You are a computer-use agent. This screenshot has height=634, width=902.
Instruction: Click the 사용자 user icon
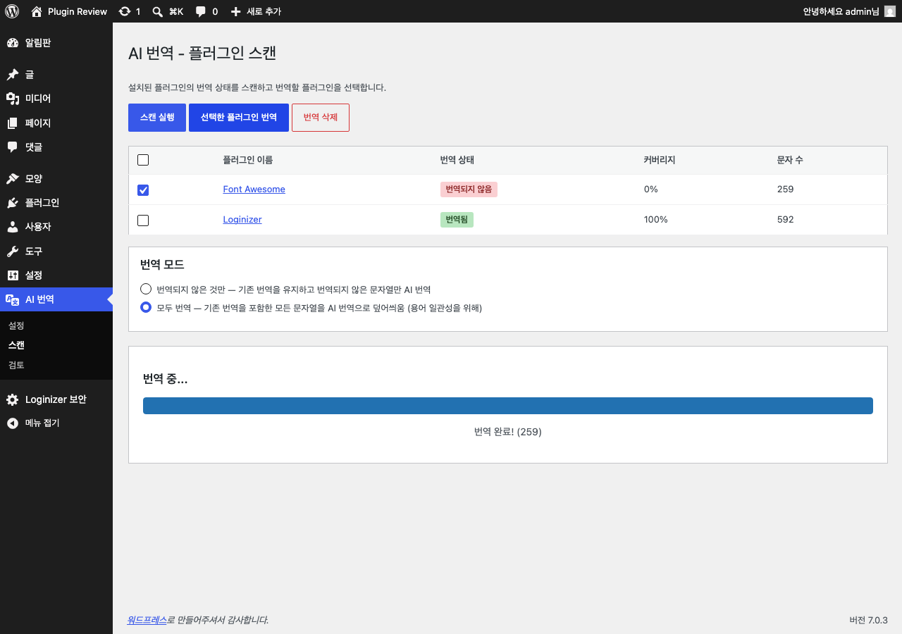[13, 227]
